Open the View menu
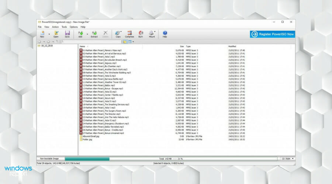This screenshot has width=332, height=184. click(46, 27)
